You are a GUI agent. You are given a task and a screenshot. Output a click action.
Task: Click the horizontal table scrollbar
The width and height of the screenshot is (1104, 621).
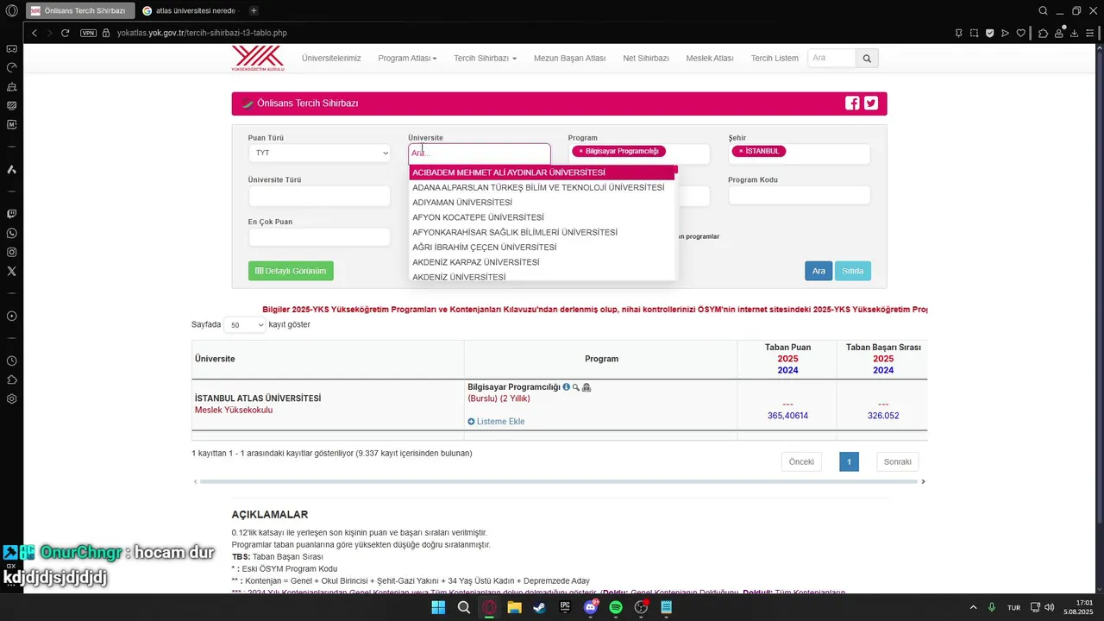[x=559, y=481]
